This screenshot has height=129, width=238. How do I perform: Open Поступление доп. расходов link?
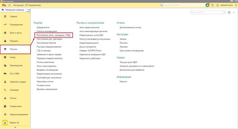coord(49,39)
